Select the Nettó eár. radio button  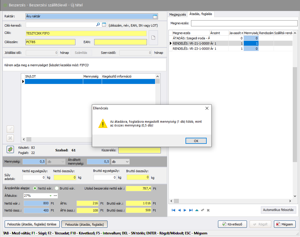(35, 188)
